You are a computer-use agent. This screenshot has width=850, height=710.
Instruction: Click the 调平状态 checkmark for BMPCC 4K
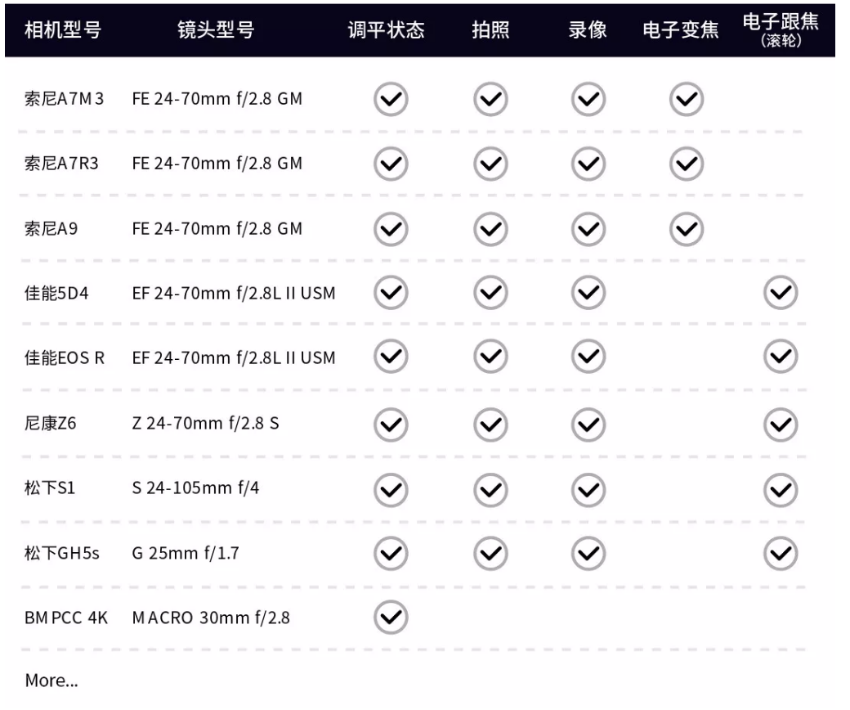(x=391, y=618)
